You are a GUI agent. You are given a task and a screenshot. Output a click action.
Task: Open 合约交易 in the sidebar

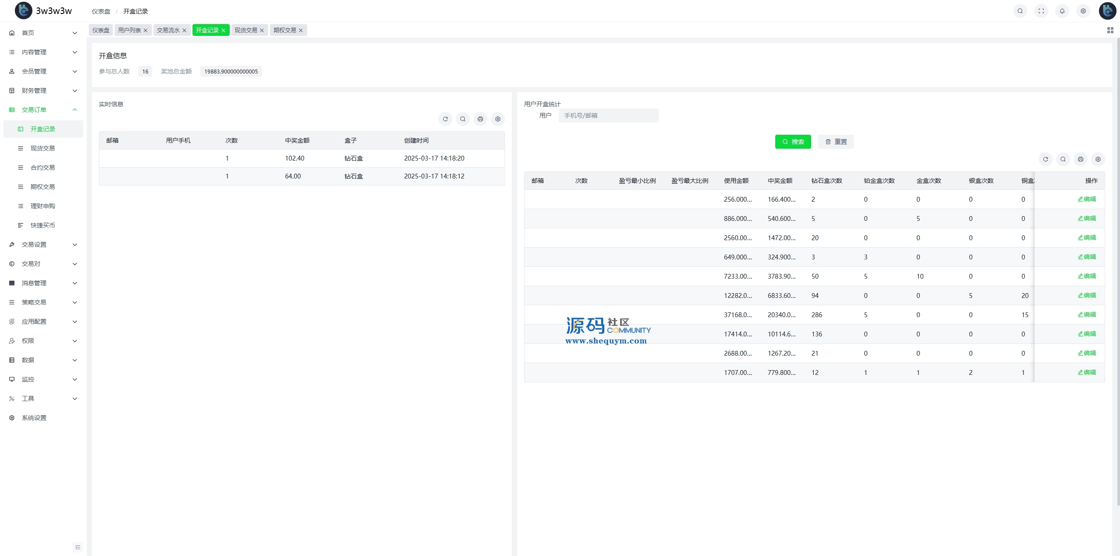tap(42, 168)
